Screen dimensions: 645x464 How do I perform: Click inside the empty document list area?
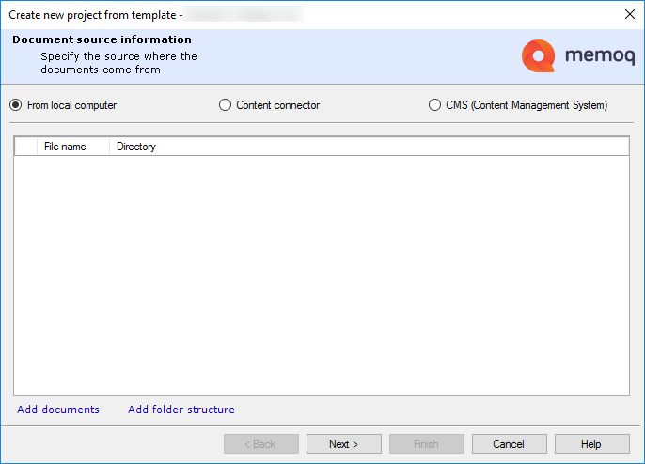(321, 272)
